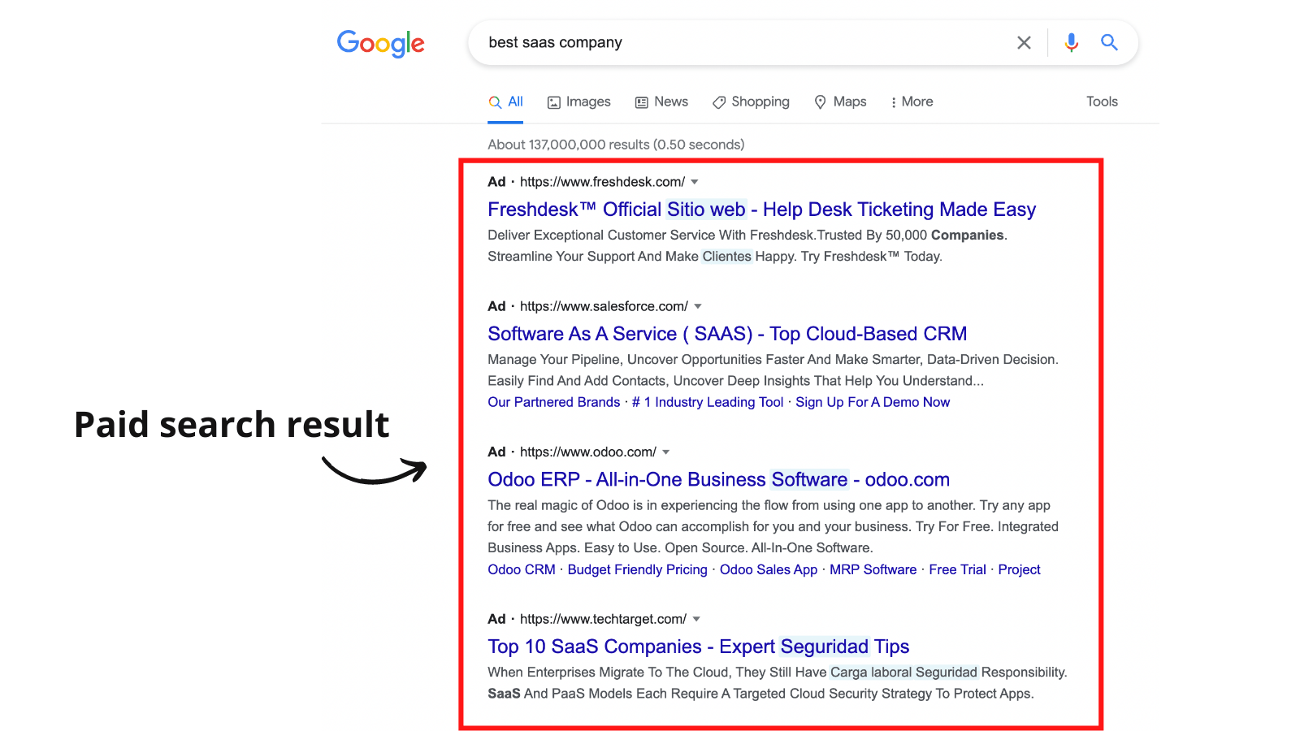Image resolution: width=1300 pixels, height=731 pixels.
Task: Expand the More options menu
Action: click(x=912, y=102)
